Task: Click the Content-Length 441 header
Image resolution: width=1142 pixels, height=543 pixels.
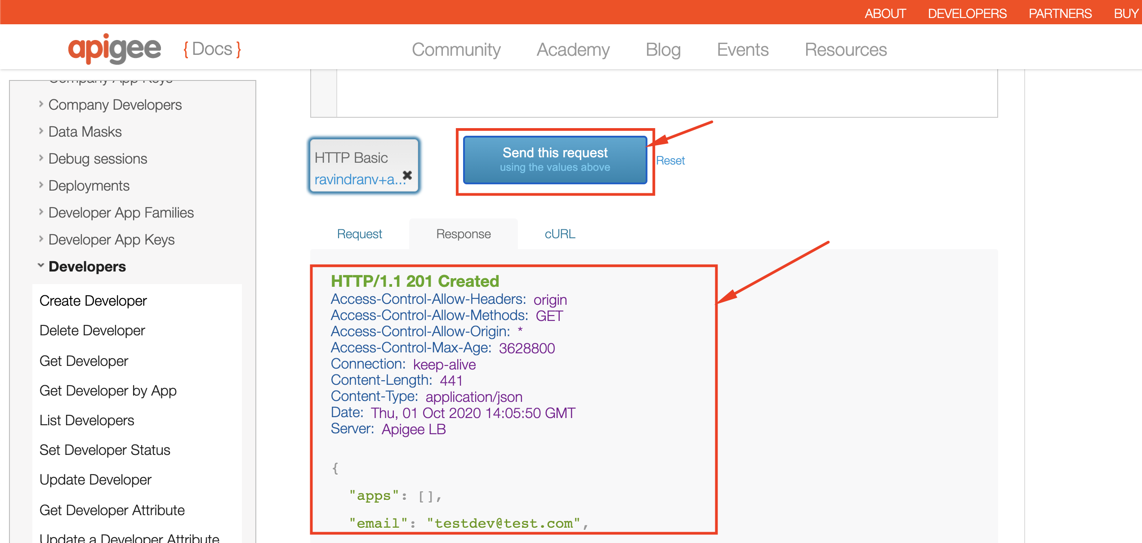Action: point(397,381)
